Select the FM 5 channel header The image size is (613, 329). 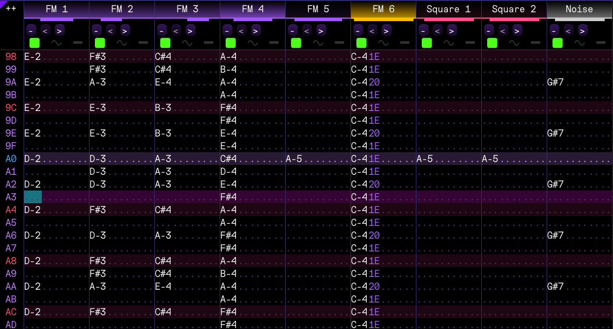pos(318,9)
